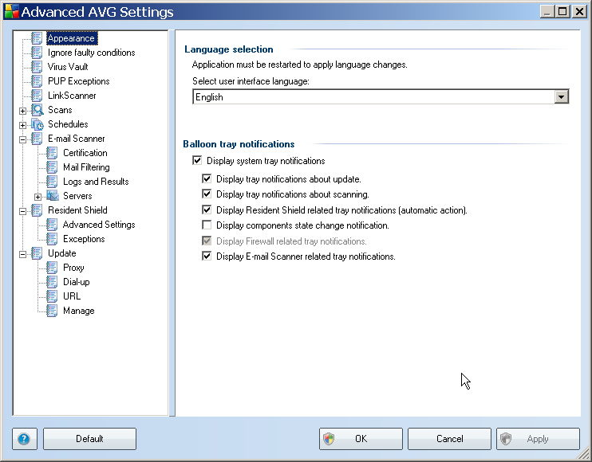
Task: Open Mail Filtering under E-mail Scanner
Action: pyautogui.click(x=86, y=167)
